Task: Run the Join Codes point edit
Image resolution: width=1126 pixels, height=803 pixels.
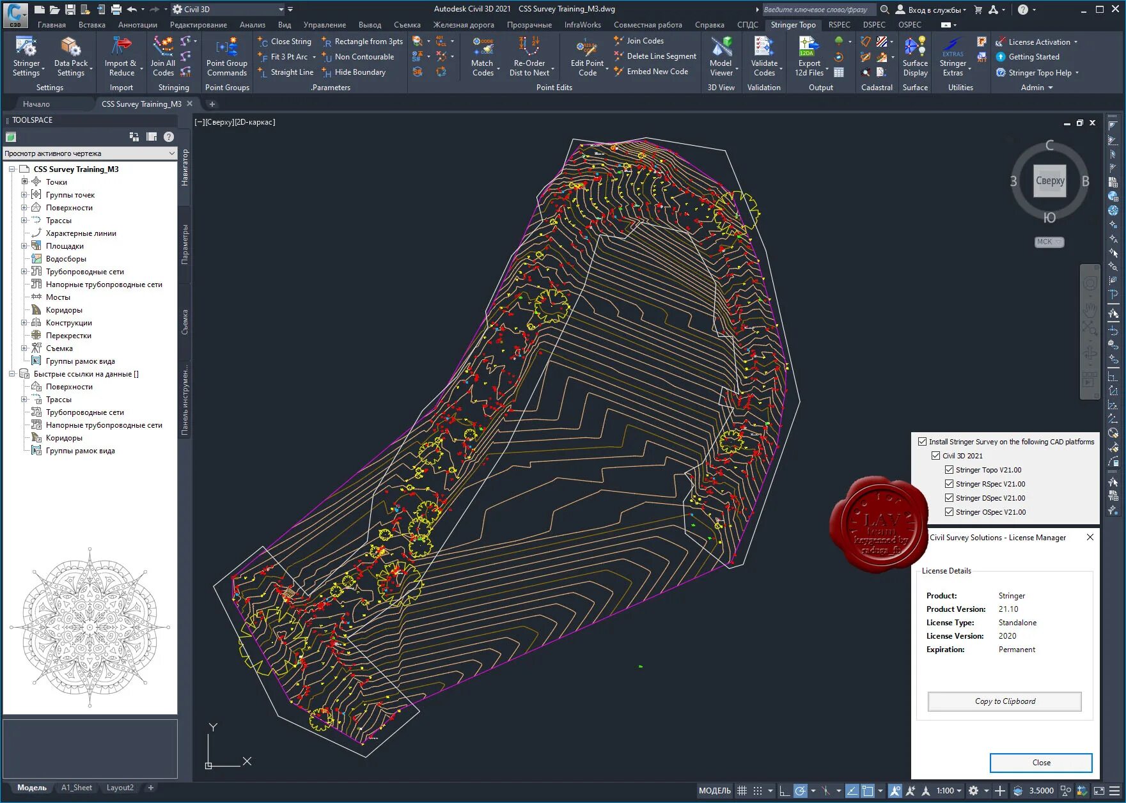Action: tap(639, 41)
